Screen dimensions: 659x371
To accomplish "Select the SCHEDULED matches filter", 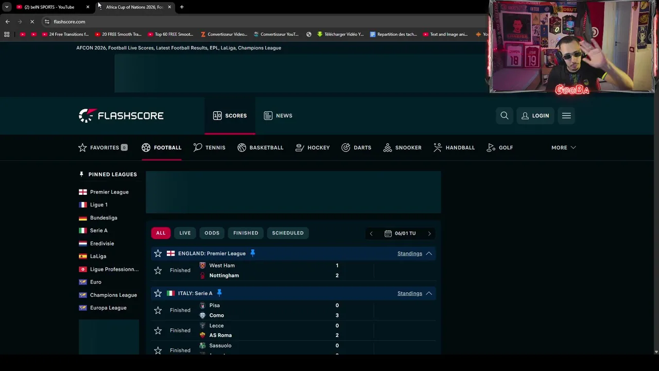I will pyautogui.click(x=288, y=233).
